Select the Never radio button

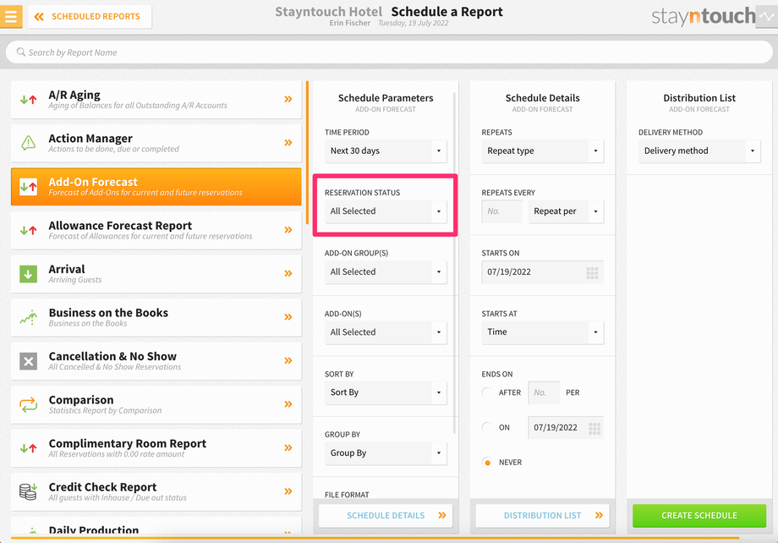tap(488, 462)
